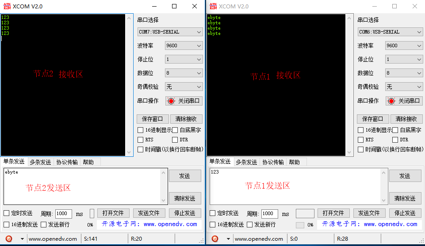
Task: Open the small arrow menu in right status bar
Action: [228, 239]
